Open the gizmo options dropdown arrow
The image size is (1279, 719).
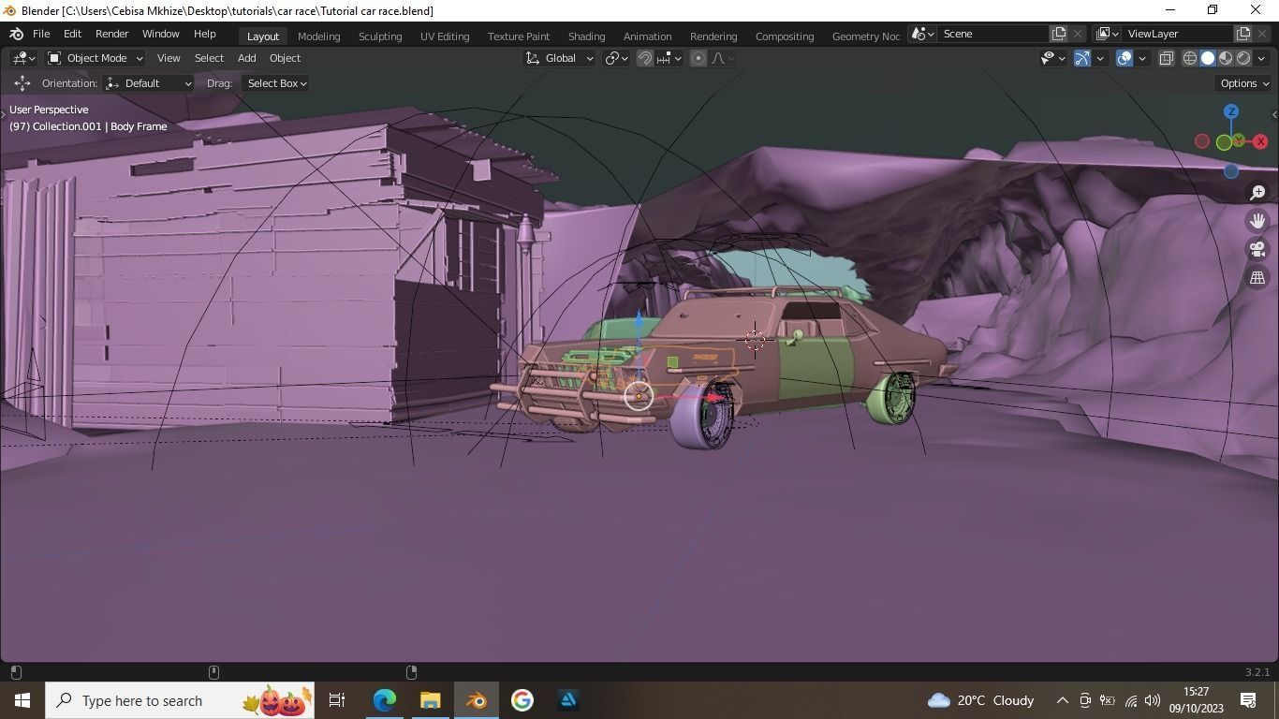[x=1099, y=58]
